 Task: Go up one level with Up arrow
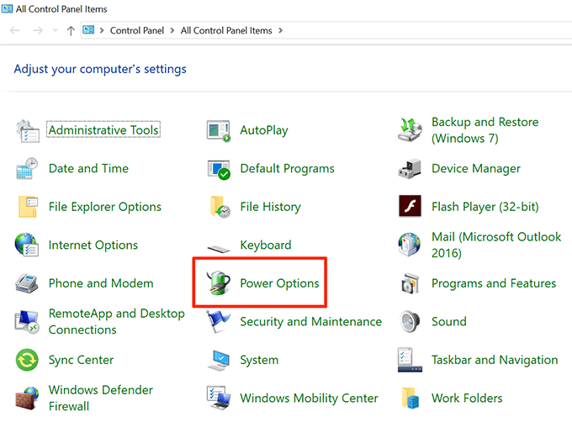71,30
